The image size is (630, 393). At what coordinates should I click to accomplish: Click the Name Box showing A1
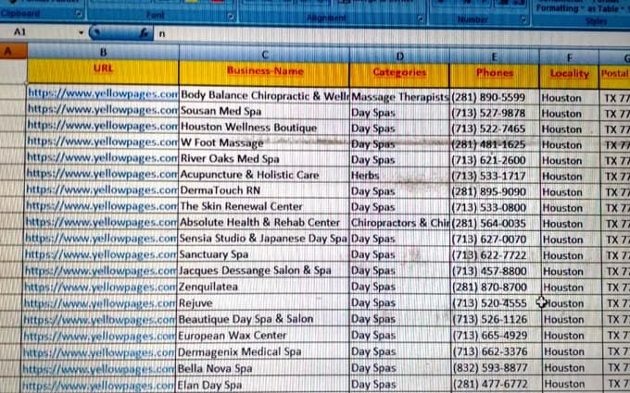pyautogui.click(x=38, y=32)
